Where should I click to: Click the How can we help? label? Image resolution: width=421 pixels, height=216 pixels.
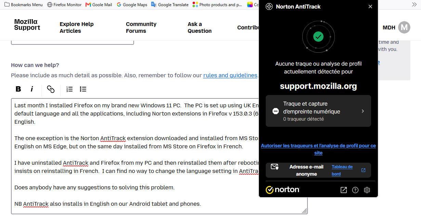pyautogui.click(x=35, y=65)
